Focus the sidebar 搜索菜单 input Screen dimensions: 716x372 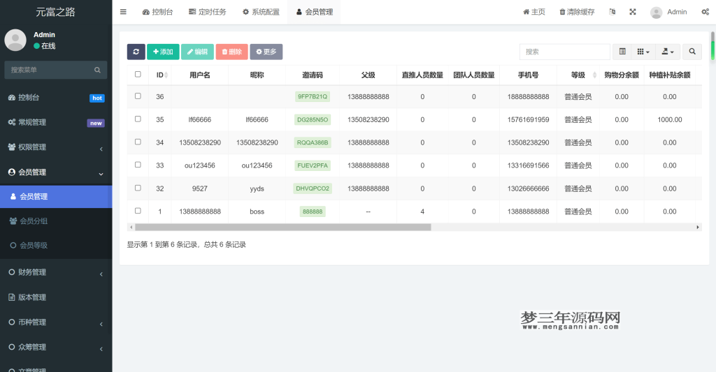pos(50,70)
